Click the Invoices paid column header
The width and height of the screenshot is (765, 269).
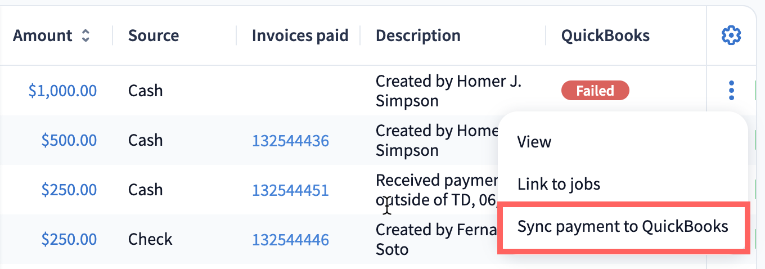[300, 36]
